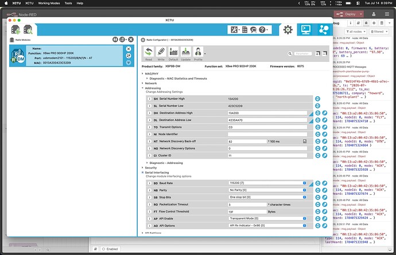
Task: Click the Add radio module icon
Action: point(15,30)
